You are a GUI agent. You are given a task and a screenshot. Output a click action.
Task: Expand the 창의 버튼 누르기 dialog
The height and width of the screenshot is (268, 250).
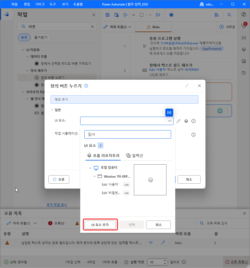coord(187,86)
